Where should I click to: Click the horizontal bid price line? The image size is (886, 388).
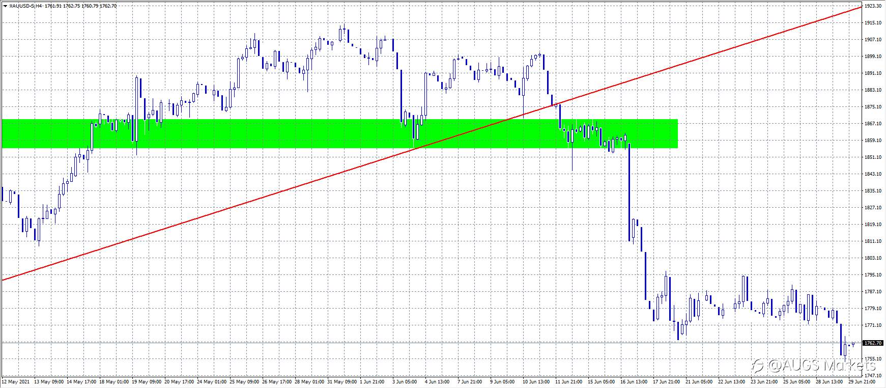pyautogui.click(x=432, y=343)
